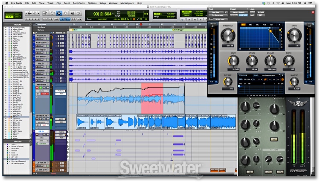Click the rewind transport button
This screenshot has width=320, height=182.
coord(195,20)
